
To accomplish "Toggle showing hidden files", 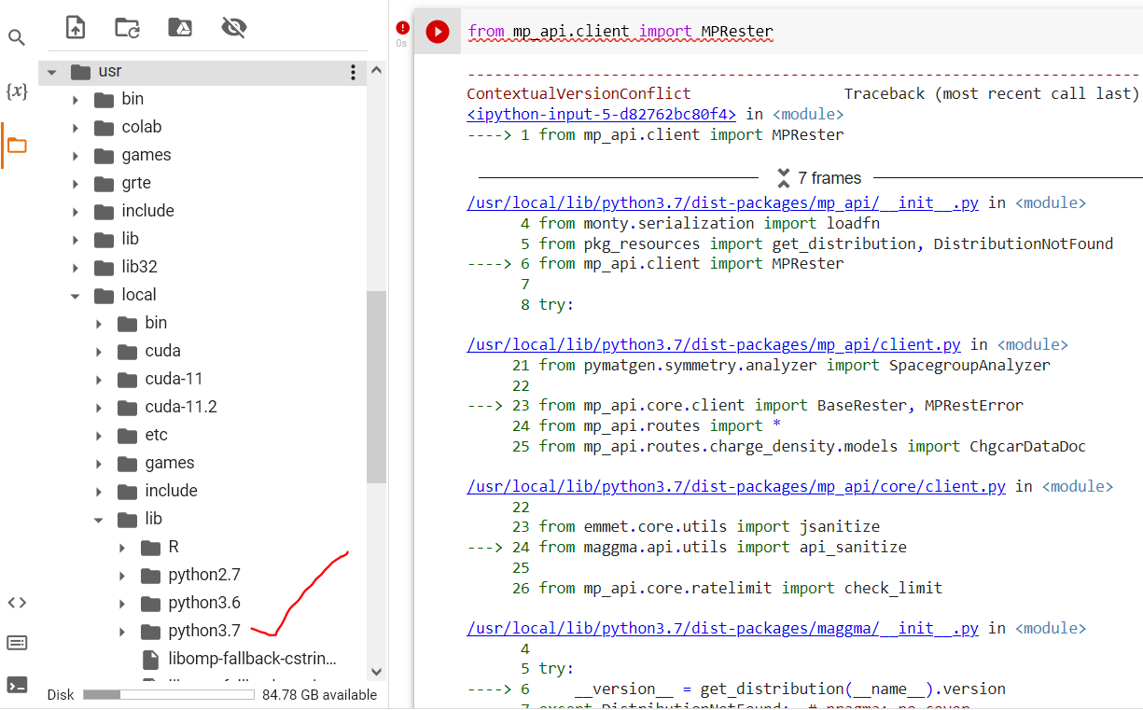I will click(233, 28).
